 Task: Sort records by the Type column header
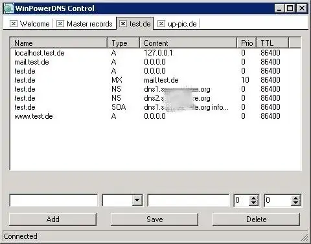coord(123,43)
